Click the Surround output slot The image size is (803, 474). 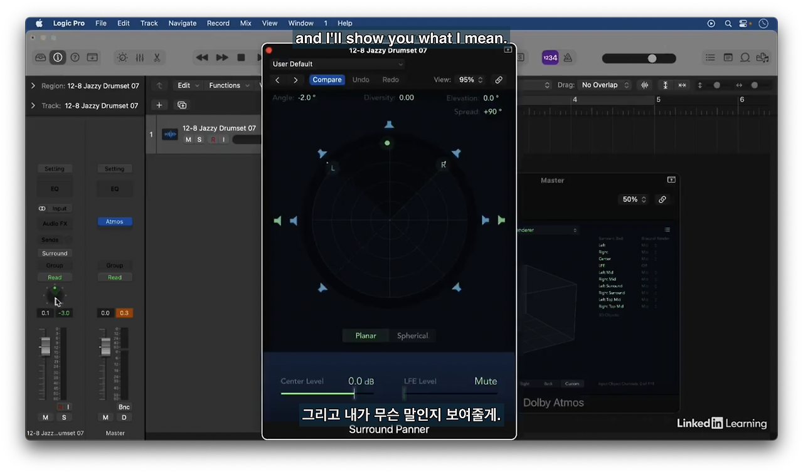click(x=55, y=253)
